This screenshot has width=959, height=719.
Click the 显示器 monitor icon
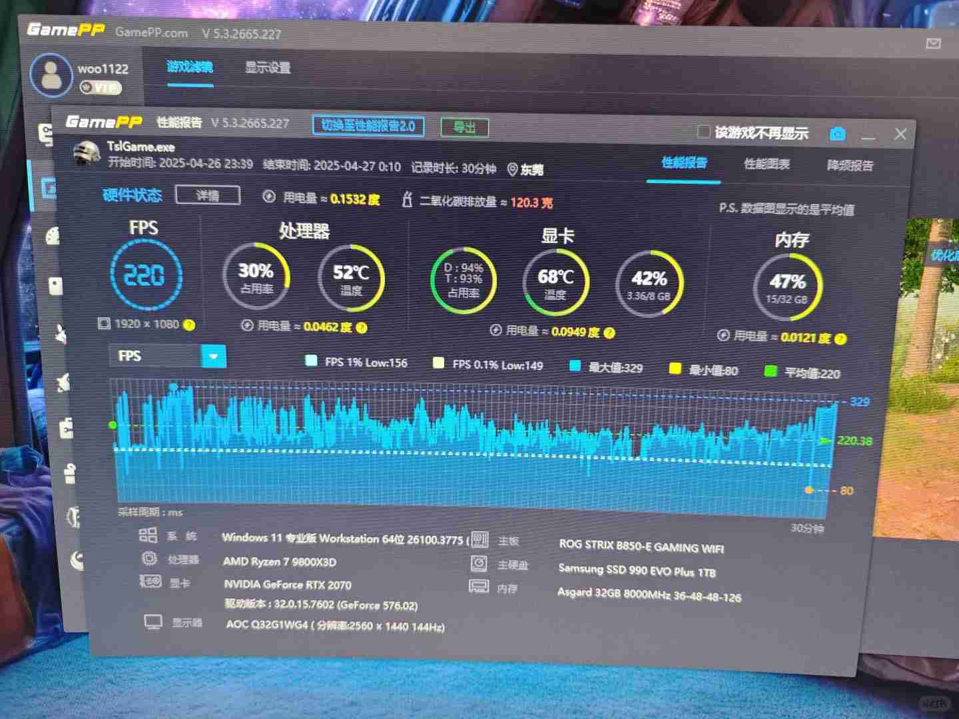click(x=153, y=622)
